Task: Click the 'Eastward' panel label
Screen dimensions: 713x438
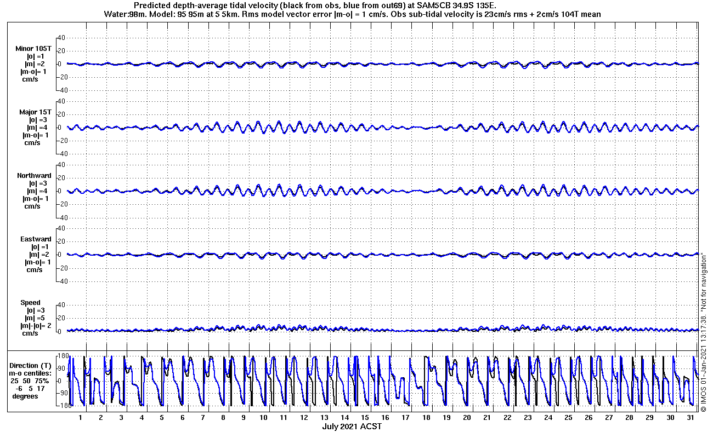Action: pyautogui.click(x=36, y=239)
